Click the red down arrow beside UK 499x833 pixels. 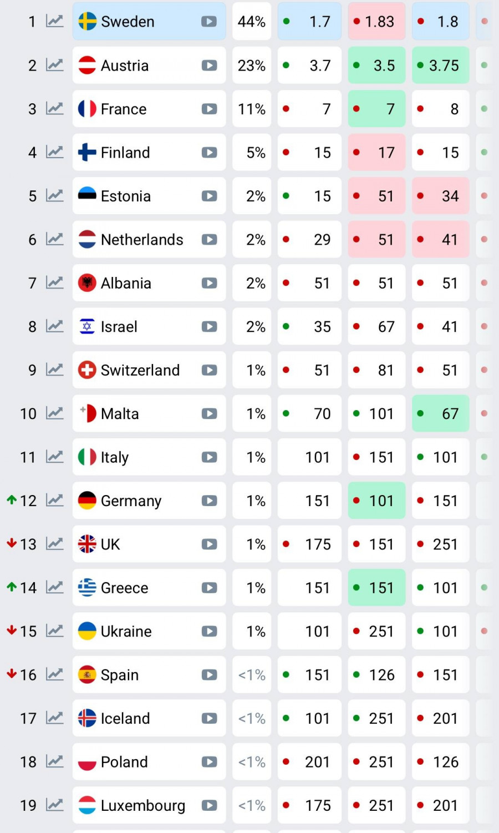click(x=11, y=543)
